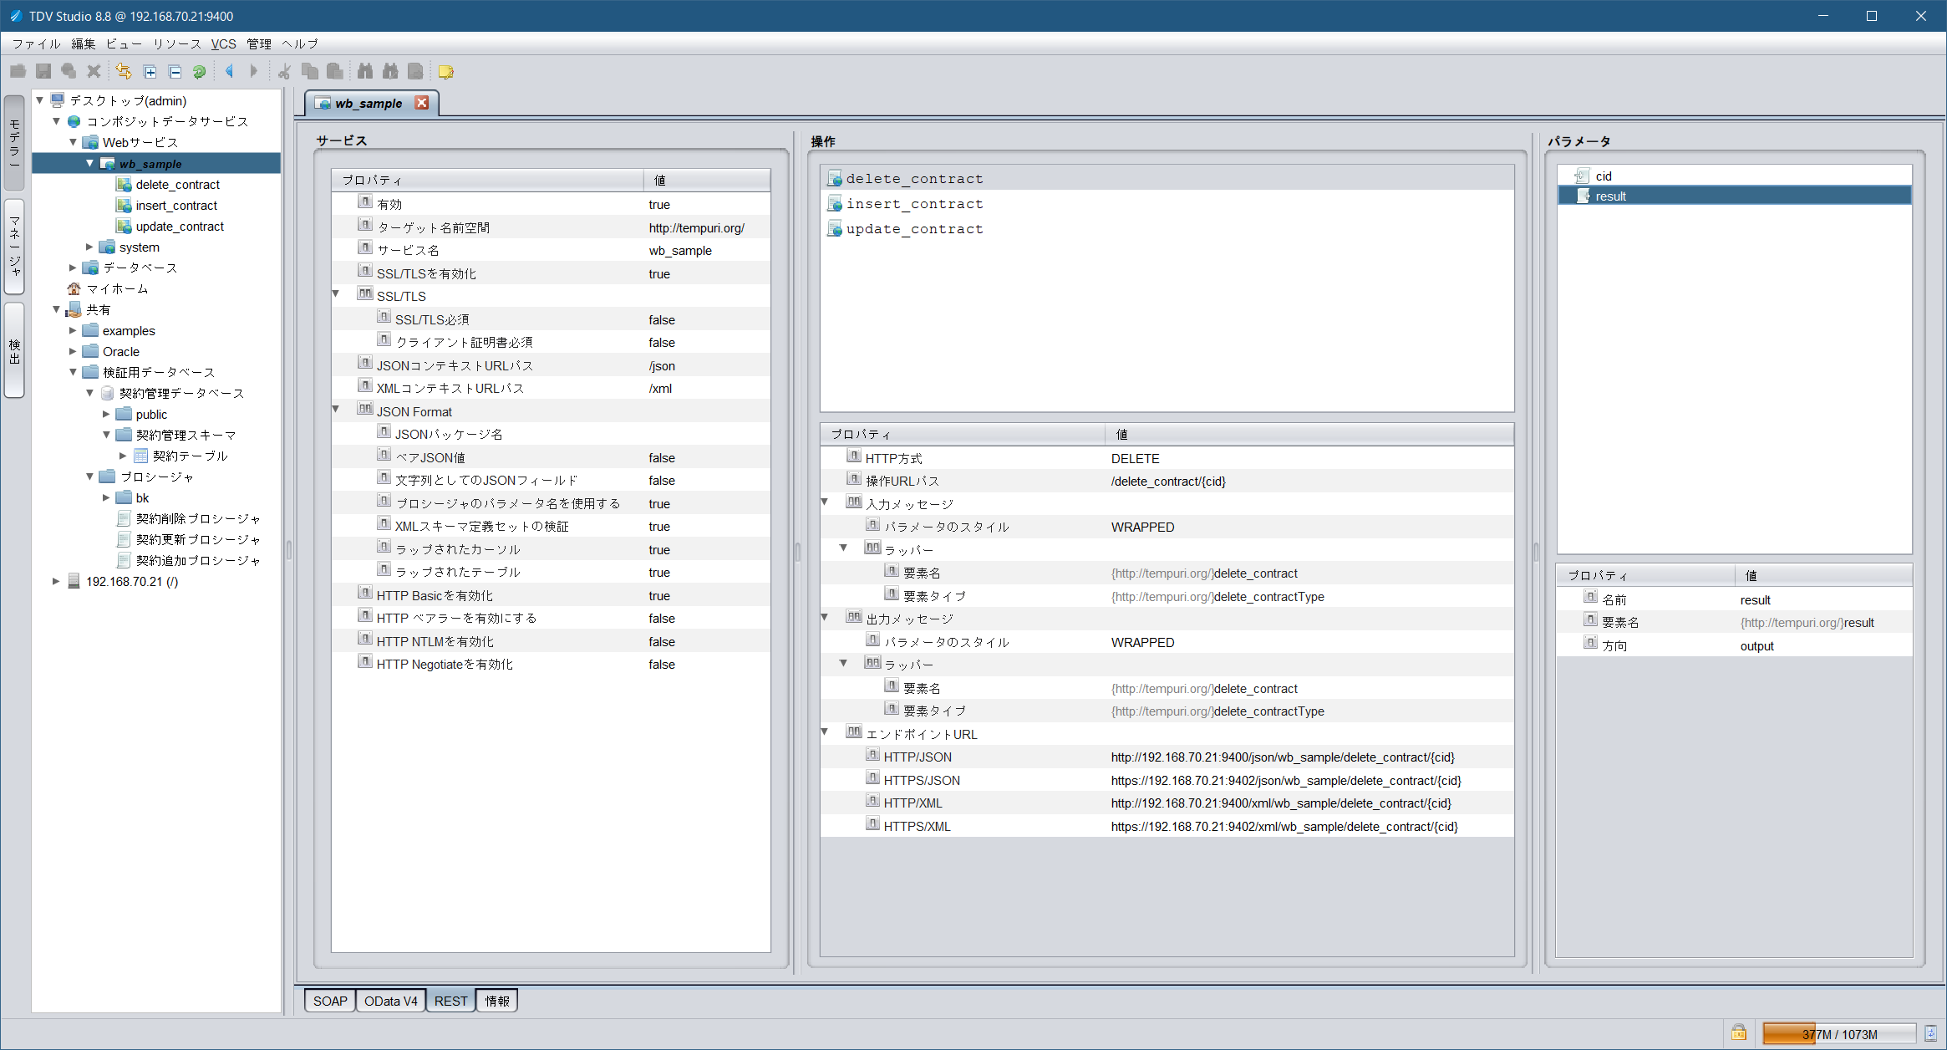Click the update_contract operation icon in operations list

(835, 229)
